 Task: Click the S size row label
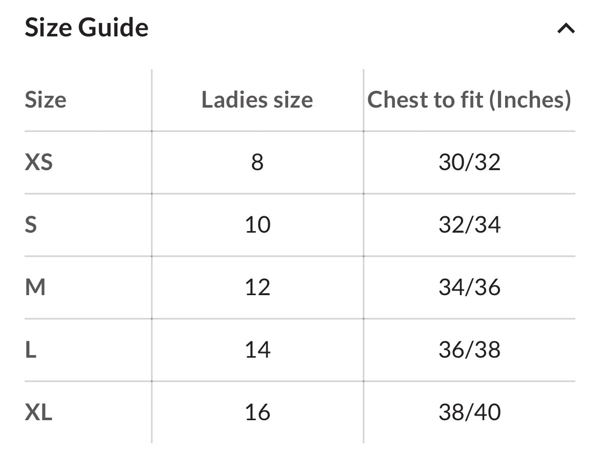click(x=31, y=225)
